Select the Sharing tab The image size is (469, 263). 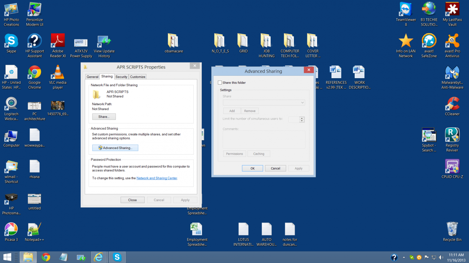[x=107, y=76]
